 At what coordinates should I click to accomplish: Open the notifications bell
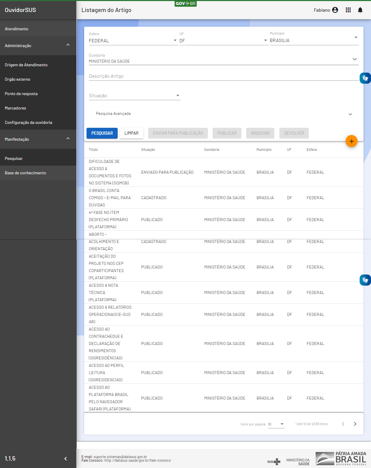[x=360, y=10]
